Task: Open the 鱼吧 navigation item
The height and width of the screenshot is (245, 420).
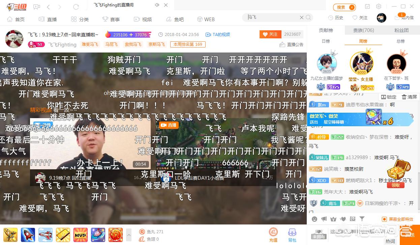Action: click(x=175, y=19)
